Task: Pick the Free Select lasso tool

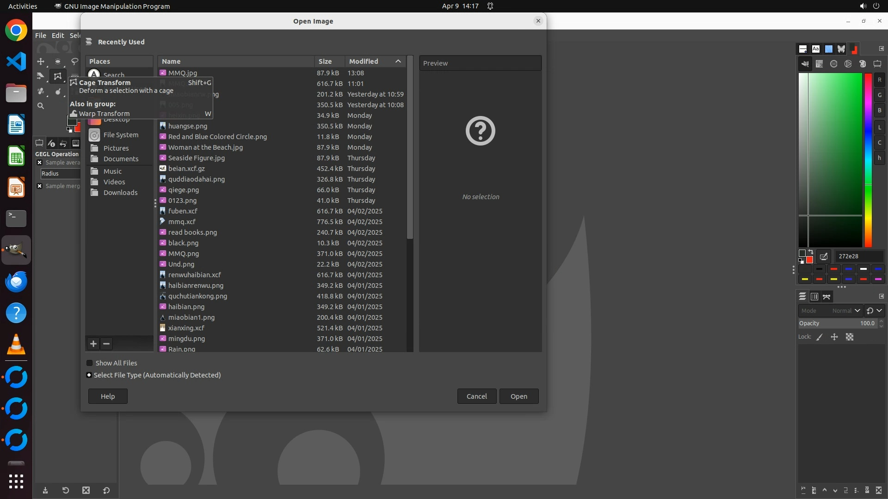Action: pos(74,61)
